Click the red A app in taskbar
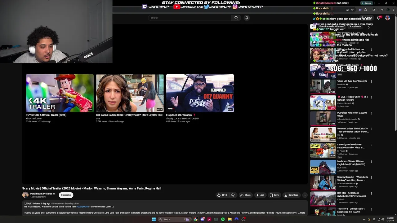This screenshot has height=223, width=397. tap(209, 219)
